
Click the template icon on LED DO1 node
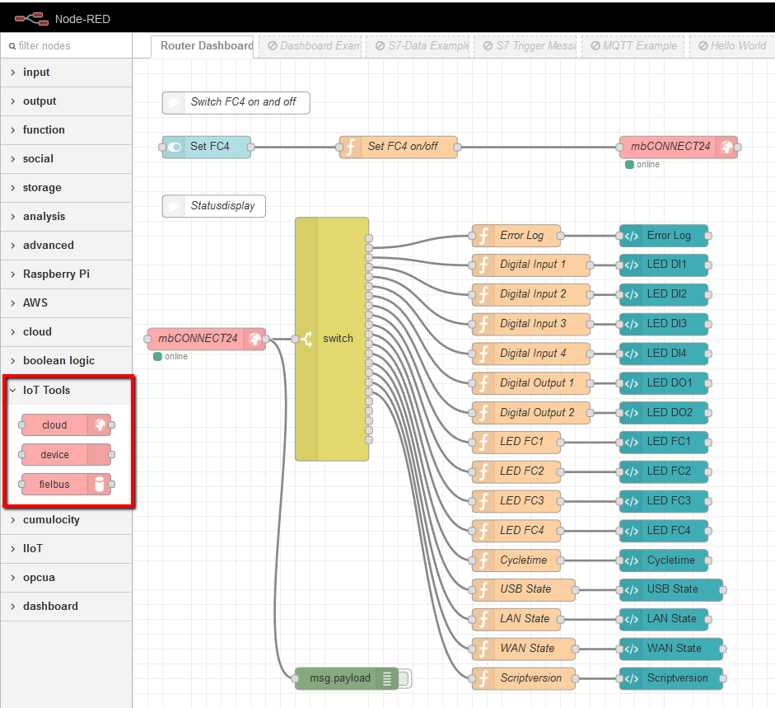[631, 383]
